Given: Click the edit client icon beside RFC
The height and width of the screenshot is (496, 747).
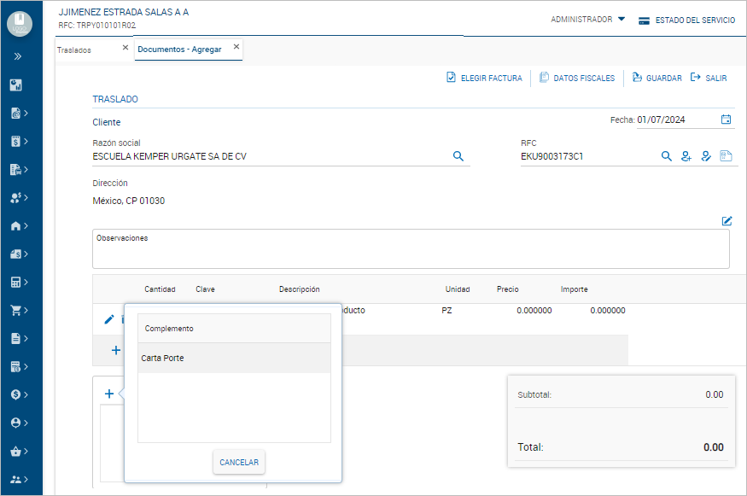Looking at the screenshot, I should [706, 156].
